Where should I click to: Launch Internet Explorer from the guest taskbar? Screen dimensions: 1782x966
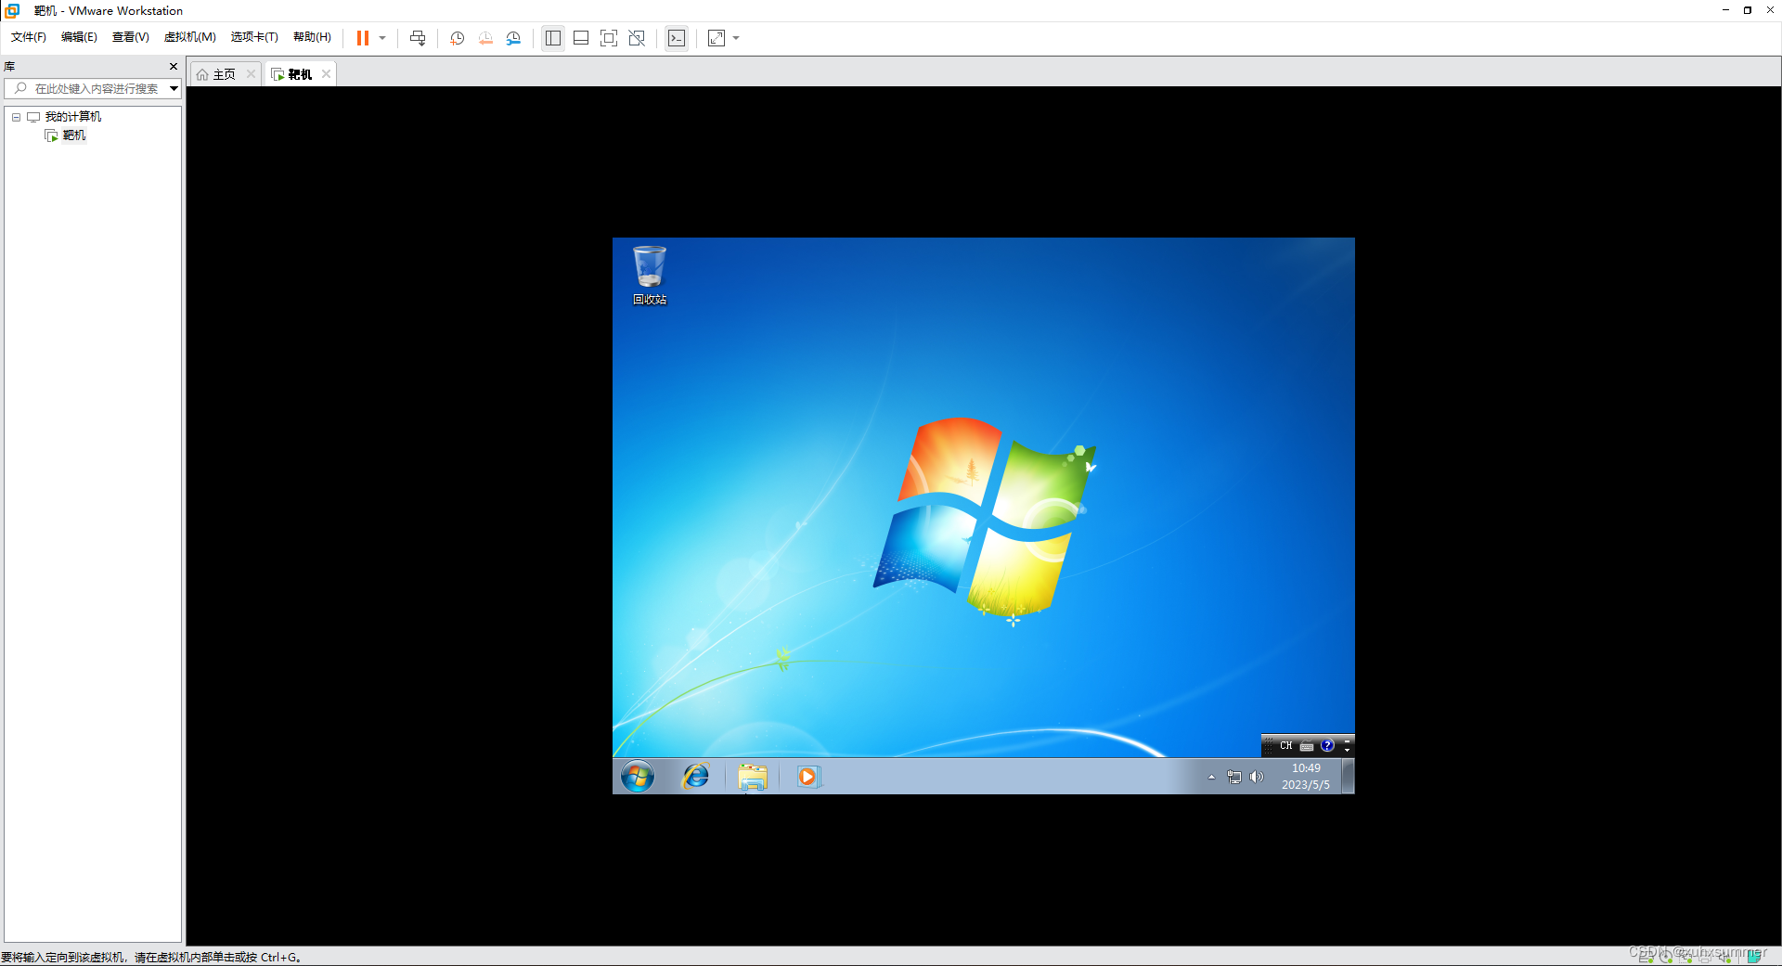pos(696,777)
